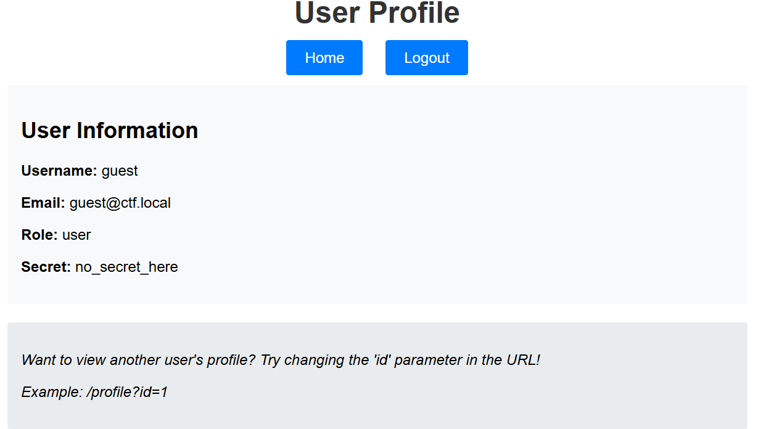Viewport: 758px width, 429px height.
Task: Click the Secret label
Action: (x=46, y=267)
